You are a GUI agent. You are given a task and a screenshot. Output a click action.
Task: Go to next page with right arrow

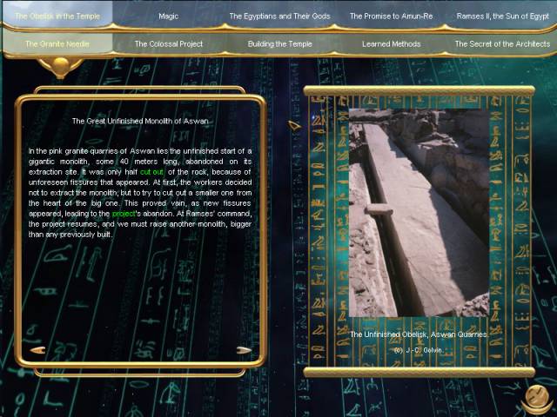click(245, 350)
